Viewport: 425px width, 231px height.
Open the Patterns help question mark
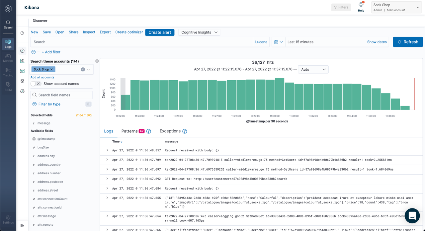(149, 131)
